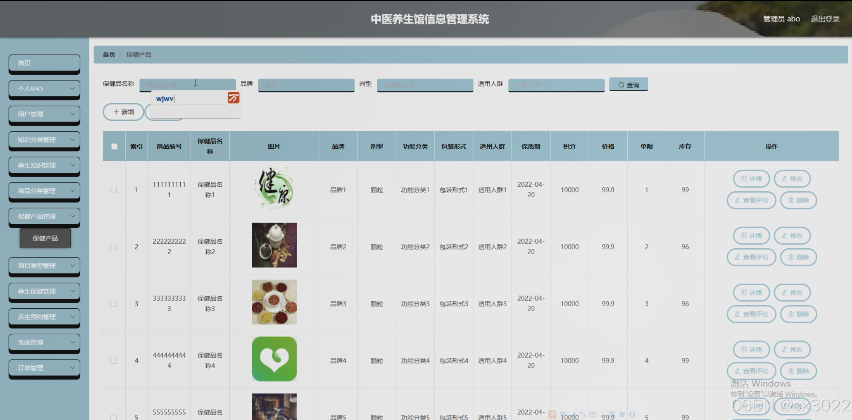Viewport: 852px width, 420px height.
Task: Expand the 订单管理 sidebar menu
Action: 45,368
